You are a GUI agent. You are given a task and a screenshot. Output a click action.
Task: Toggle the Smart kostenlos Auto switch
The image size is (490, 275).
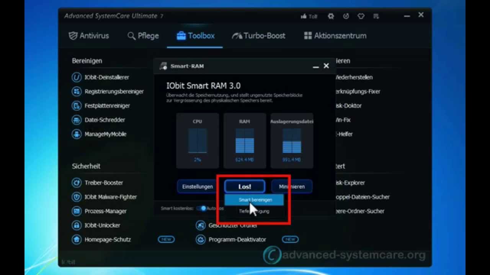pyautogui.click(x=201, y=209)
